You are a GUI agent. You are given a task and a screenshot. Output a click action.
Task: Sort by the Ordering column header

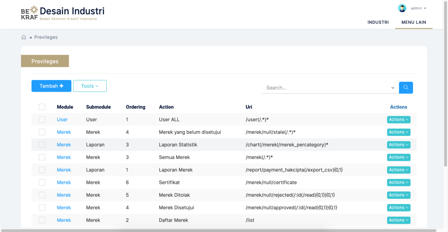[x=136, y=107]
